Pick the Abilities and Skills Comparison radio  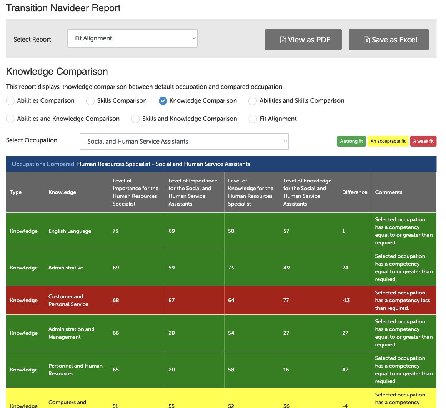(253, 101)
